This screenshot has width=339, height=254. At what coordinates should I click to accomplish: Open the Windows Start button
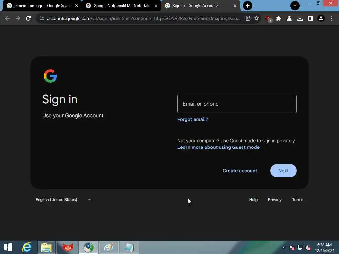(8, 247)
